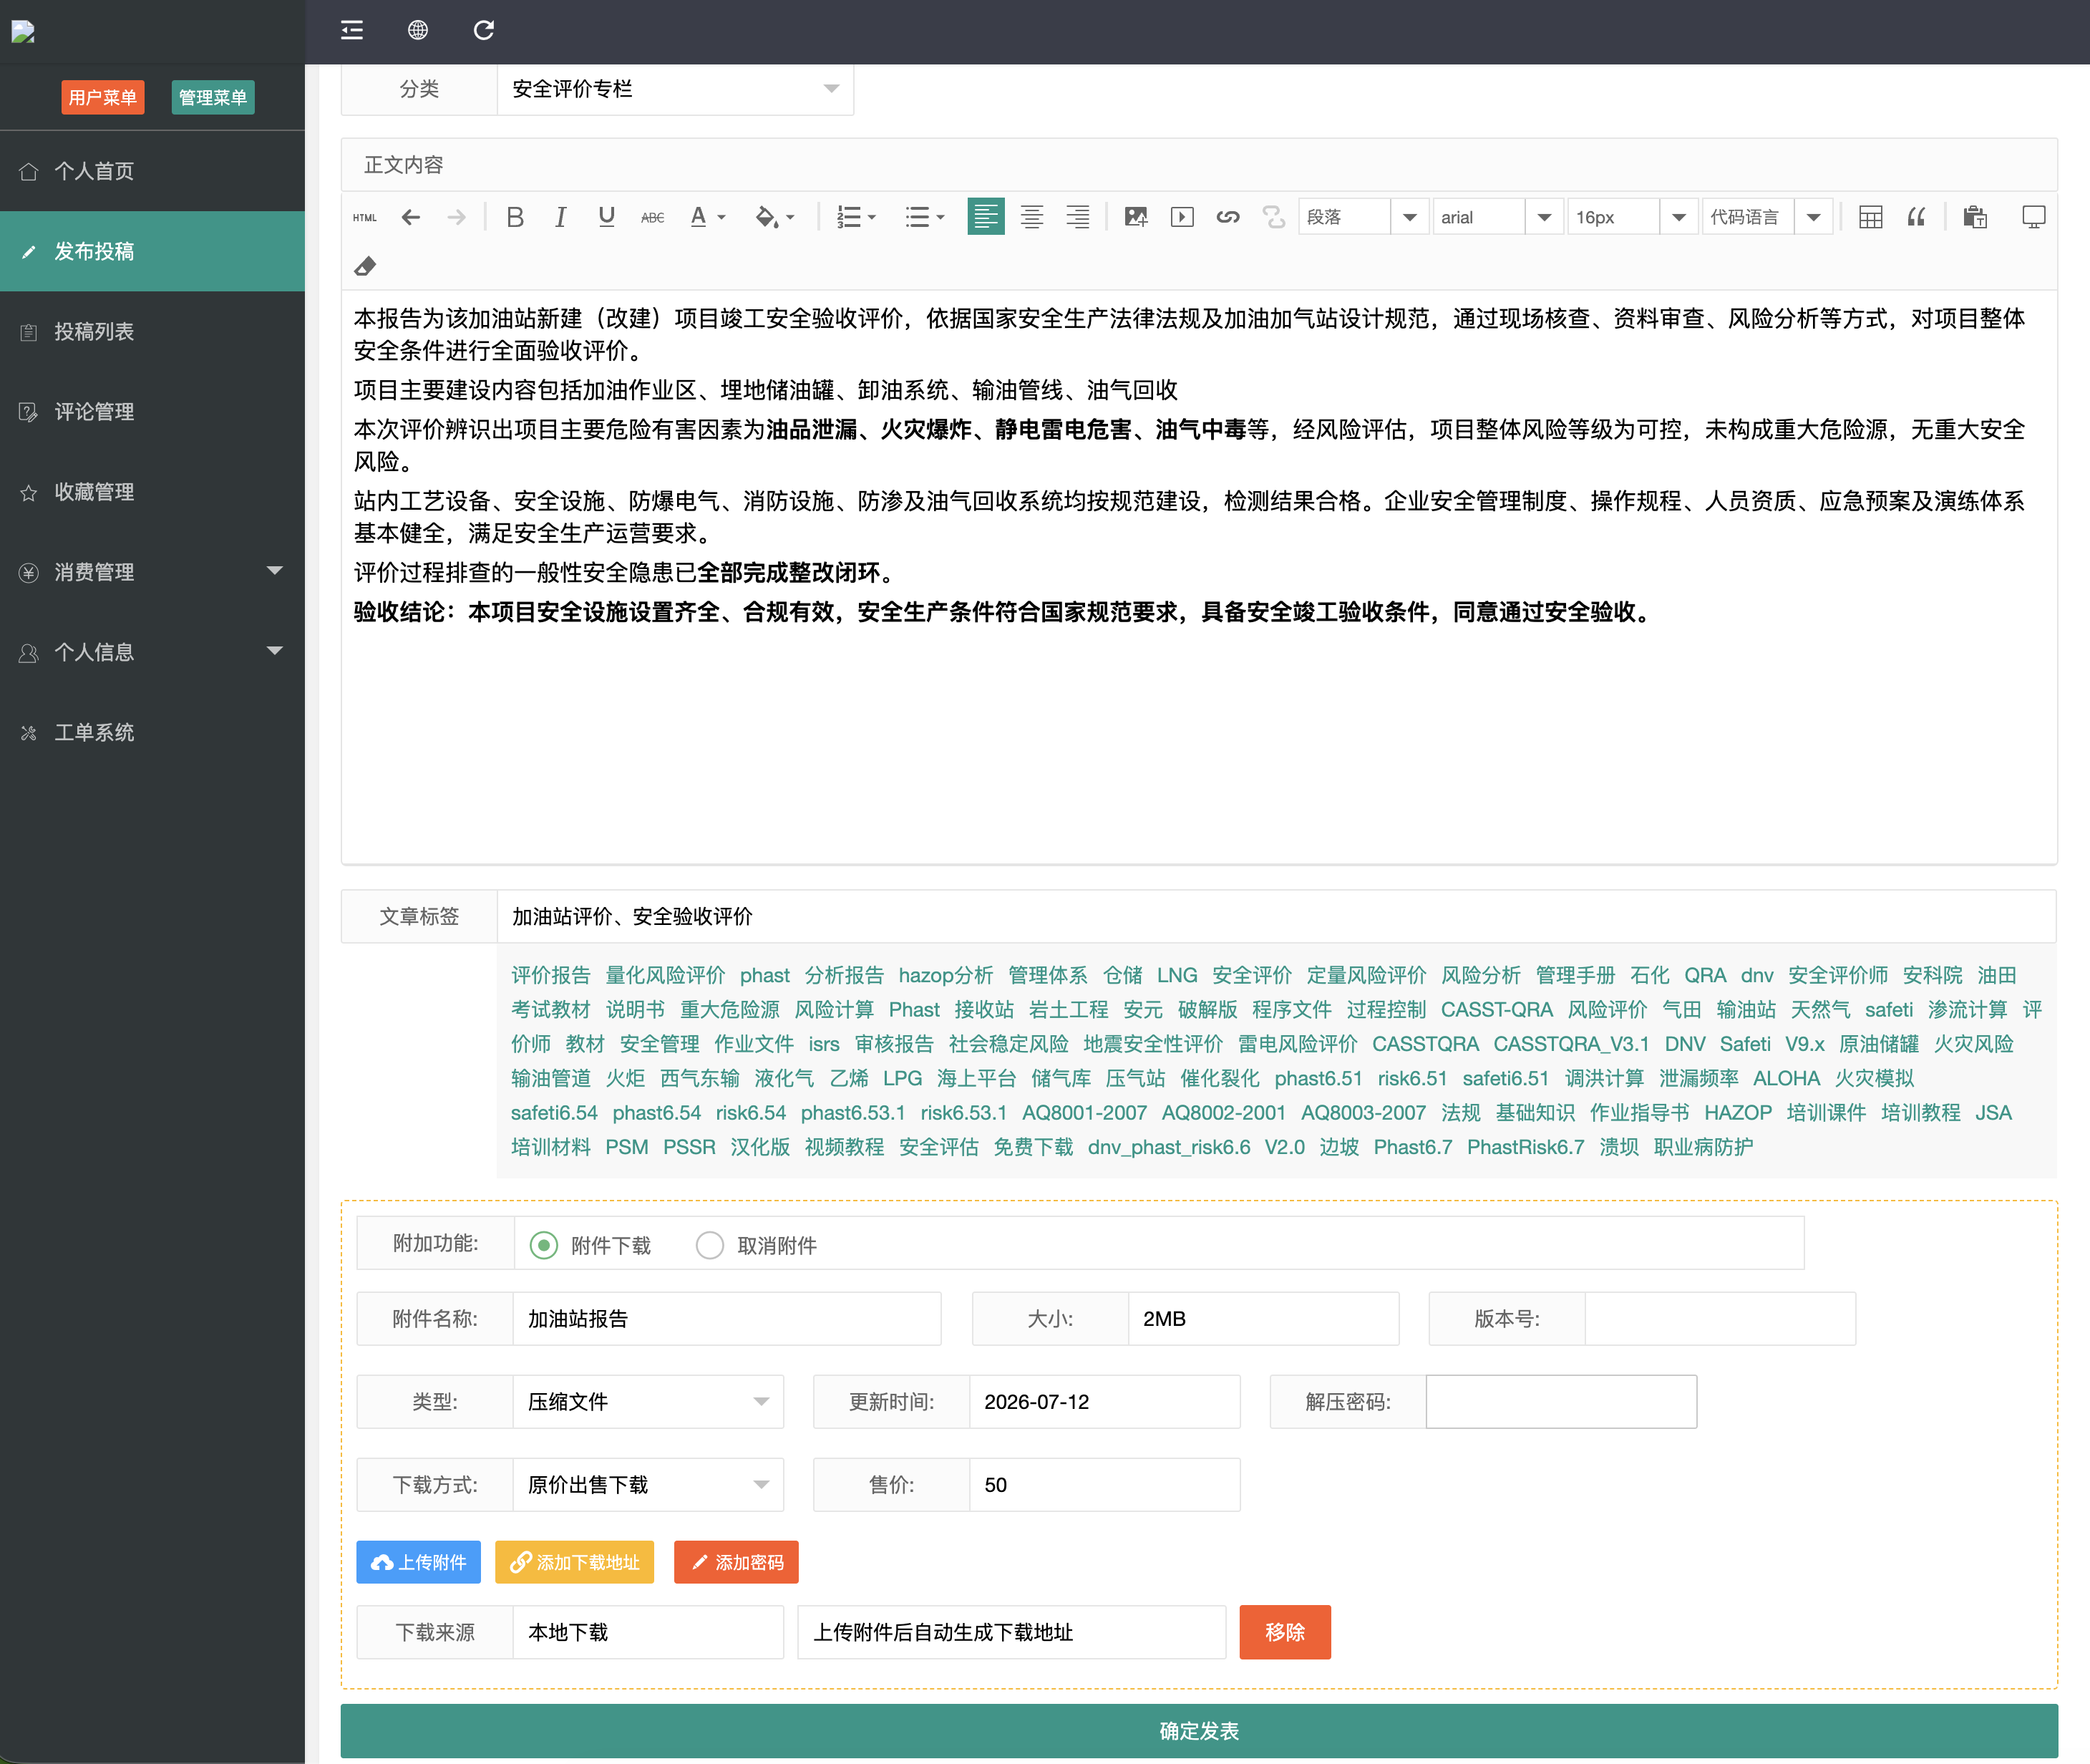Insert a hyperlink
Viewport: 2090px width, 1764px height.
pos(1228,217)
